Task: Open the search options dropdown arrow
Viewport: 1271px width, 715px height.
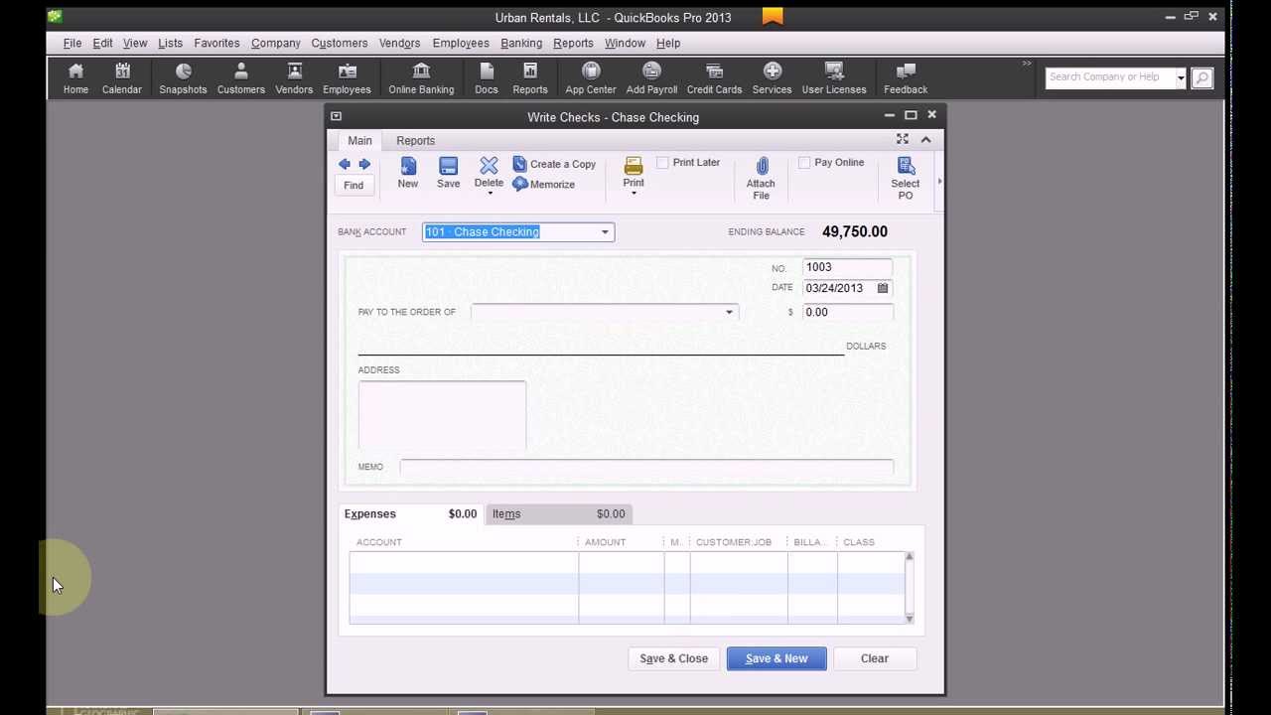Action: [1181, 77]
